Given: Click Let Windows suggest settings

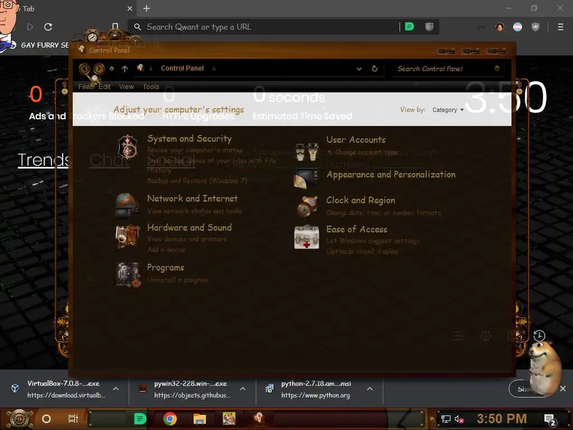Looking at the screenshot, I should (x=373, y=241).
